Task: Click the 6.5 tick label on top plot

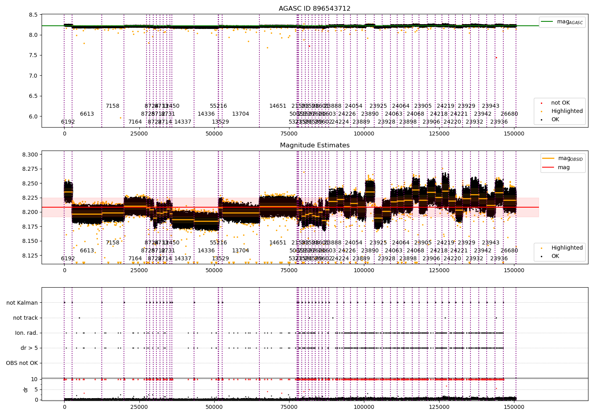Action: (34, 96)
